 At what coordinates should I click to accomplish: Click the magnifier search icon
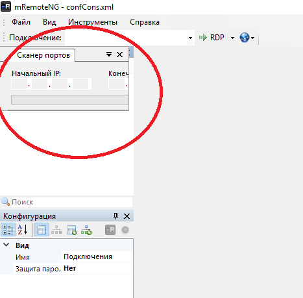point(6,202)
